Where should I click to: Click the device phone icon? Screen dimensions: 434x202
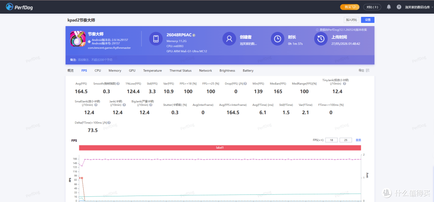pyautogui.click(x=156, y=38)
